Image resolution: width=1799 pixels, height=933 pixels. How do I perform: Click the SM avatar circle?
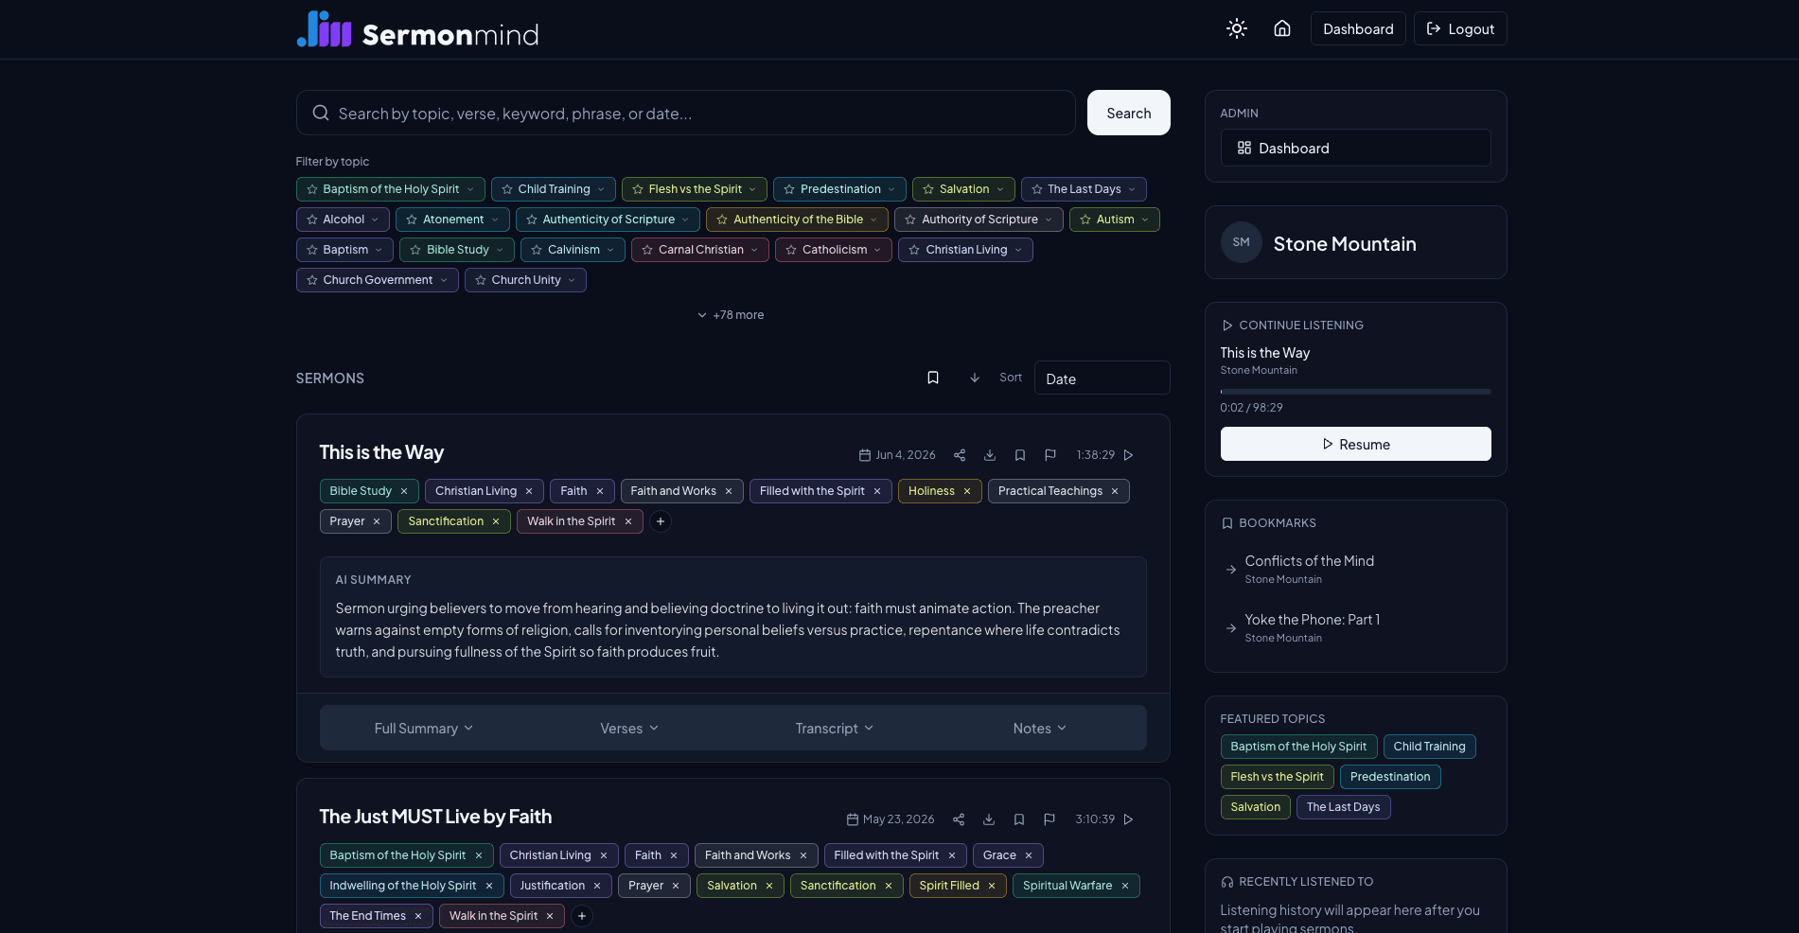[x=1241, y=242]
